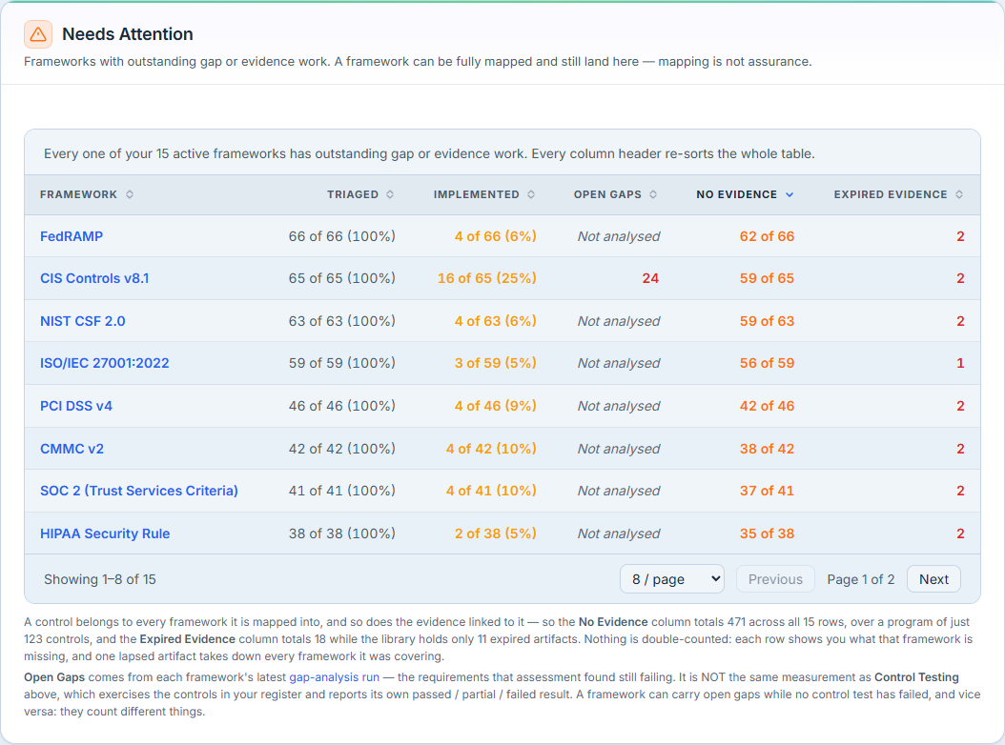Open the NIST CSF 2.0 framework
Screen dimensions: 1005x745
click(x=83, y=321)
